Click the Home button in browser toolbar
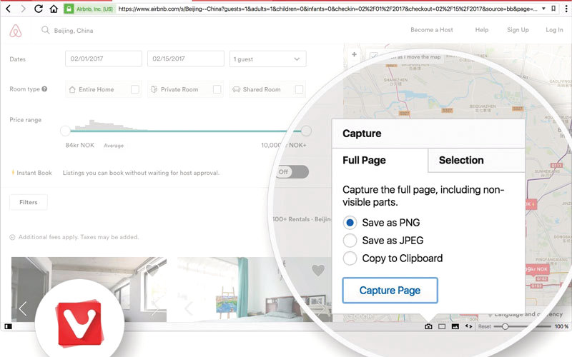Viewport: 572px width, 357px height. 54,9
